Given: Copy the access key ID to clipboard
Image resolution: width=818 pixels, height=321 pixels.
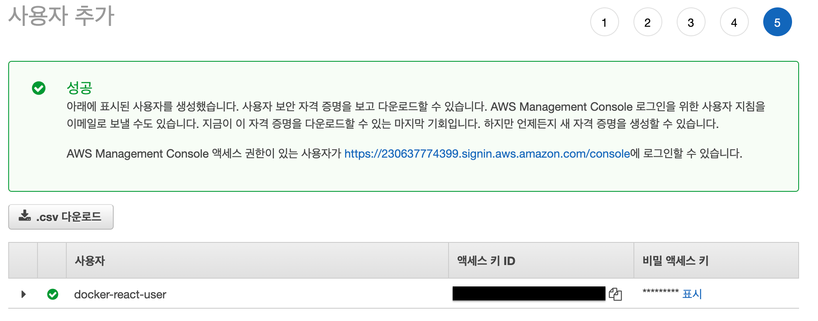Looking at the screenshot, I should coord(615,294).
